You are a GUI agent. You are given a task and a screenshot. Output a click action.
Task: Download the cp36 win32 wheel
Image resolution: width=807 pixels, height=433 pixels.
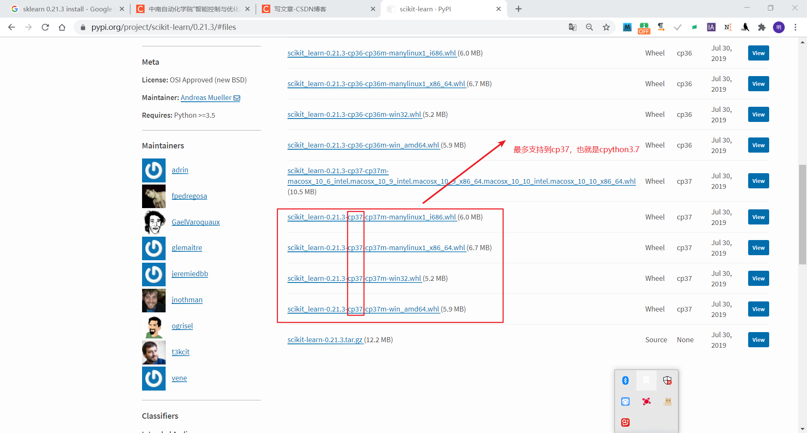tap(354, 114)
